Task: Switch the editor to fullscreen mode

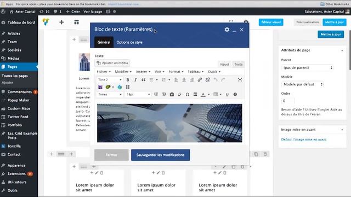Action: [x=240, y=80]
